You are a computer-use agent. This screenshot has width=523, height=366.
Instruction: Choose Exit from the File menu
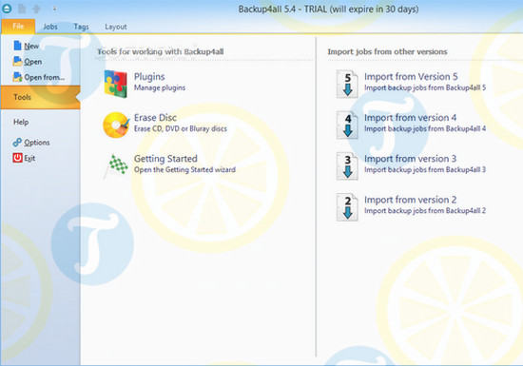(29, 159)
